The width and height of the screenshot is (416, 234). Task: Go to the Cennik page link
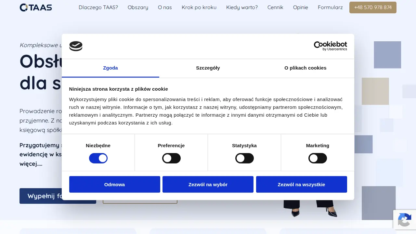[275, 7]
